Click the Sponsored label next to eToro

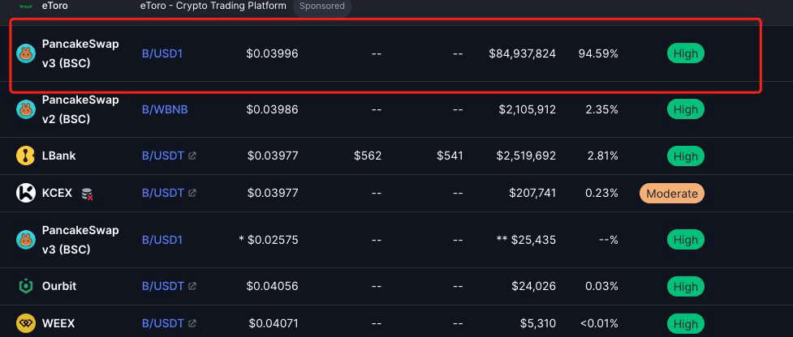322,6
